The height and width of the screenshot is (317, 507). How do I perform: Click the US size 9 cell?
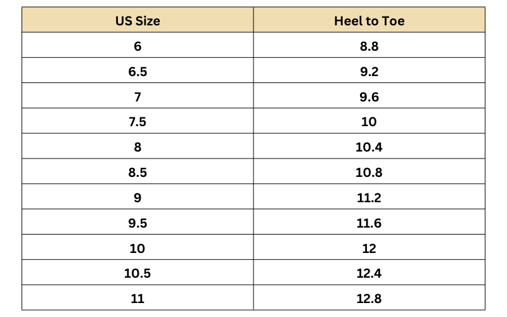pos(138,198)
